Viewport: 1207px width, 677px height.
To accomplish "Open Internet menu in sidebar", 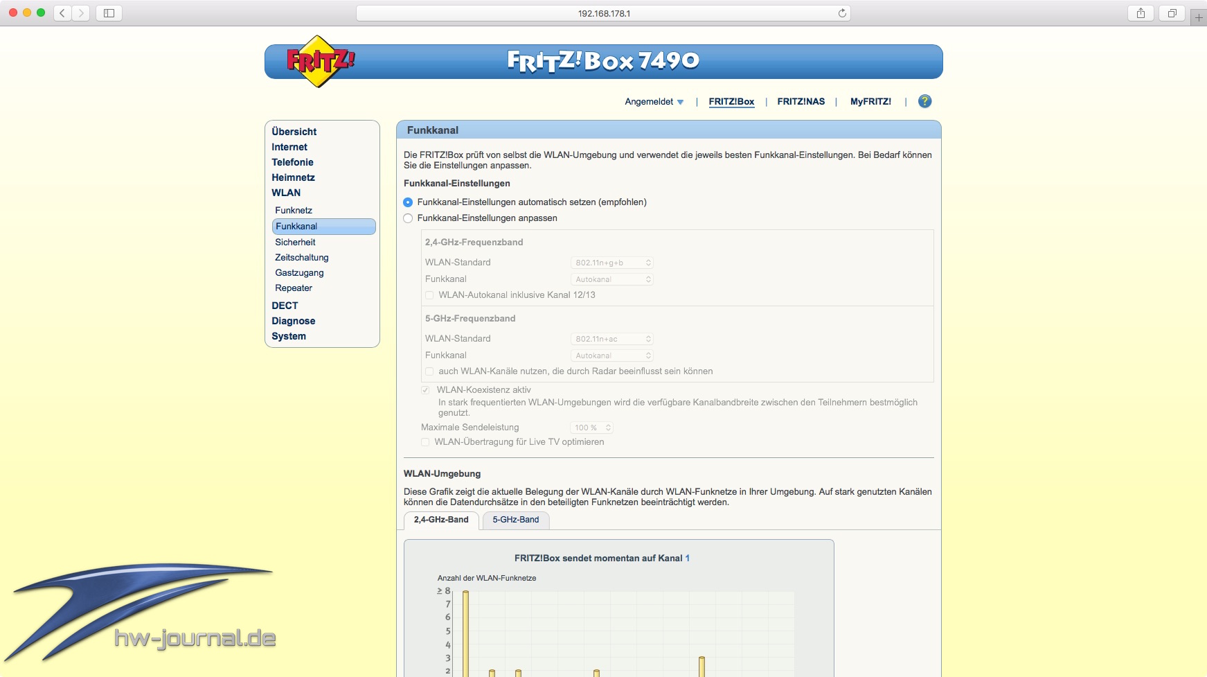I will point(289,147).
